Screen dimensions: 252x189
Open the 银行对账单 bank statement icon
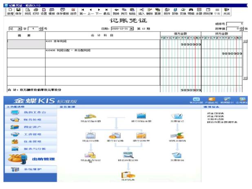(141, 137)
